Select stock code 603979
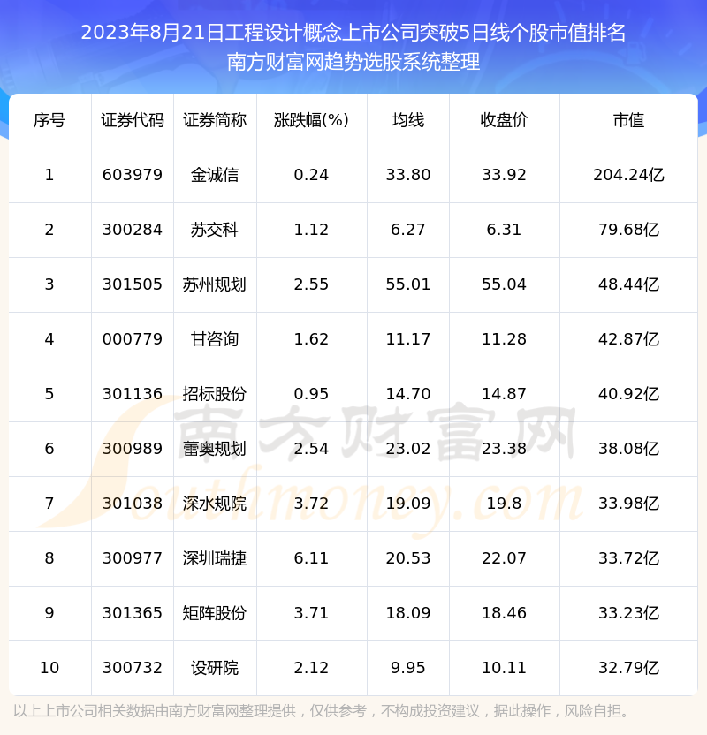Screen dimensions: 707x735 pyautogui.click(x=133, y=175)
